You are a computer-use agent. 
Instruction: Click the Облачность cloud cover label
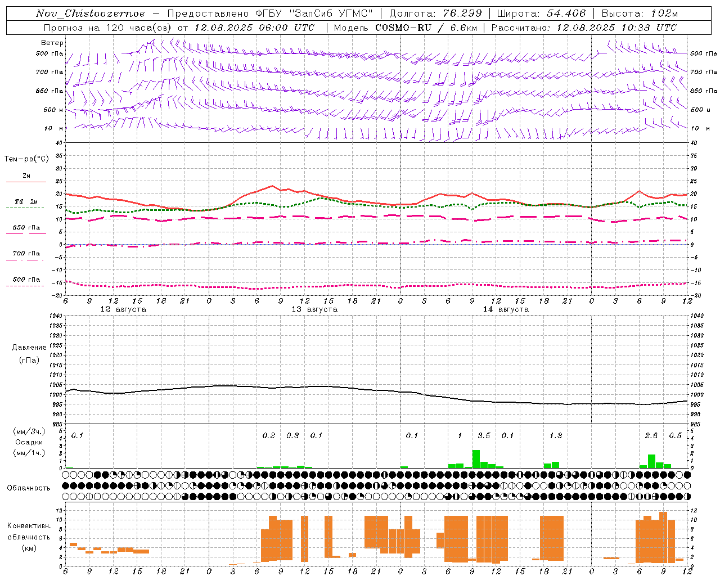click(29, 488)
